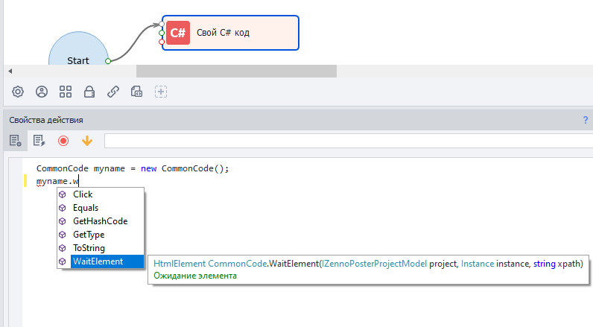Click the red C# block icon

178,33
